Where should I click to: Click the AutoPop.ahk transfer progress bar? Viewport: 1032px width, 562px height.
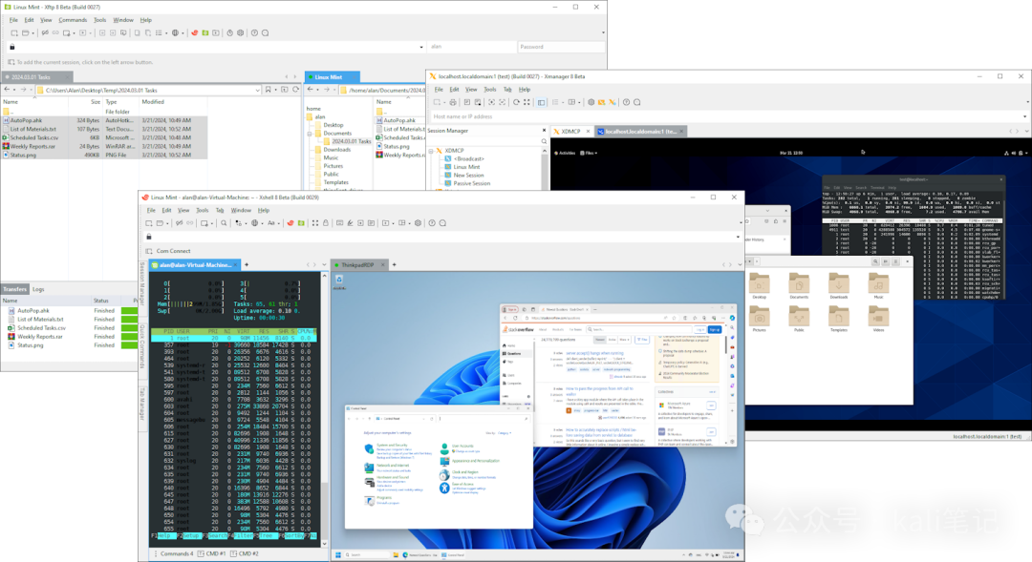pyautogui.click(x=129, y=311)
